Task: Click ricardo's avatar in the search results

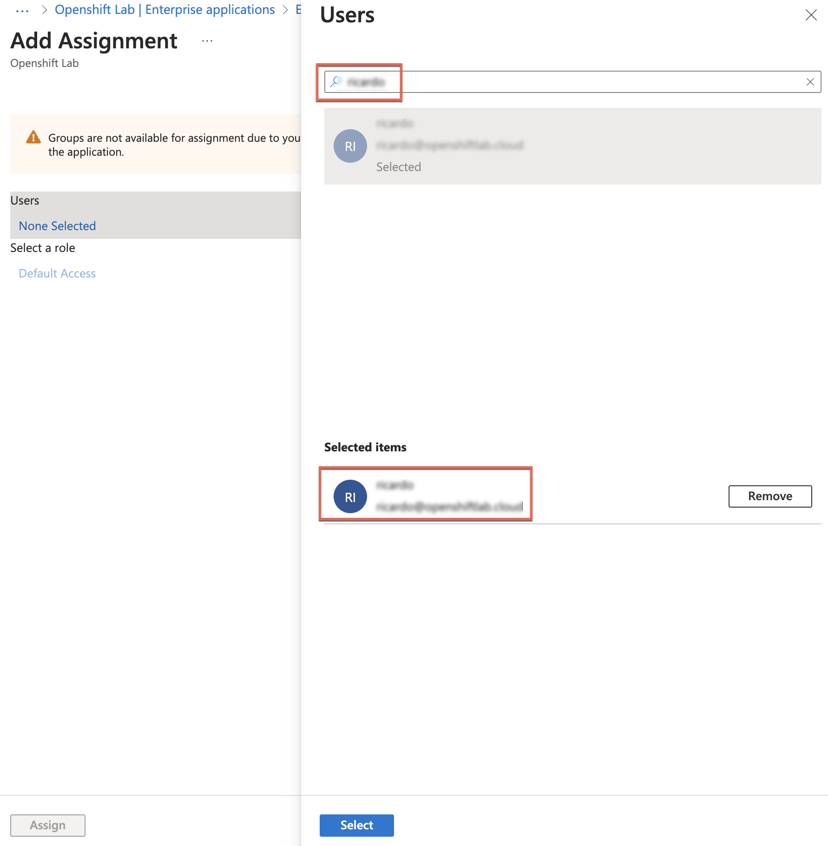Action: pos(350,146)
